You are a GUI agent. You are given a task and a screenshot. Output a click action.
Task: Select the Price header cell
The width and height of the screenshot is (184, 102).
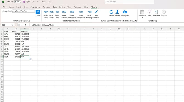(16, 31)
